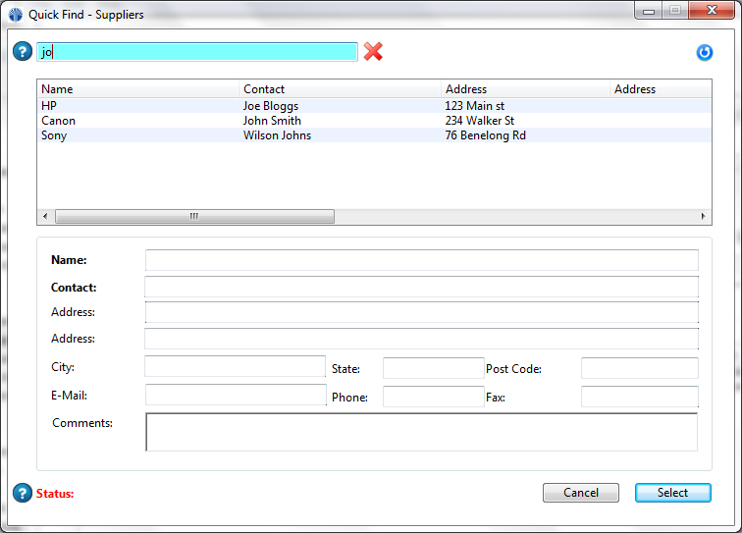Click the Quick Find window title icon
The width and height of the screenshot is (742, 533).
coord(15,15)
